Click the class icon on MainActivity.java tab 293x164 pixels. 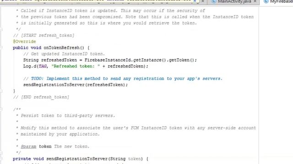(214, 1)
